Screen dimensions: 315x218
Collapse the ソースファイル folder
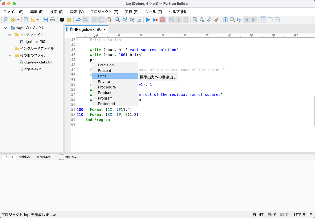(10, 35)
